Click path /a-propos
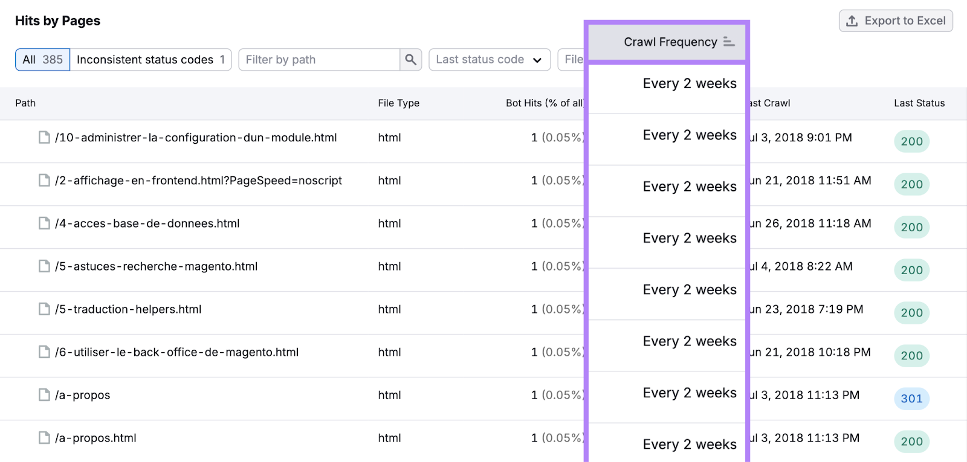This screenshot has width=967, height=462. click(x=82, y=395)
